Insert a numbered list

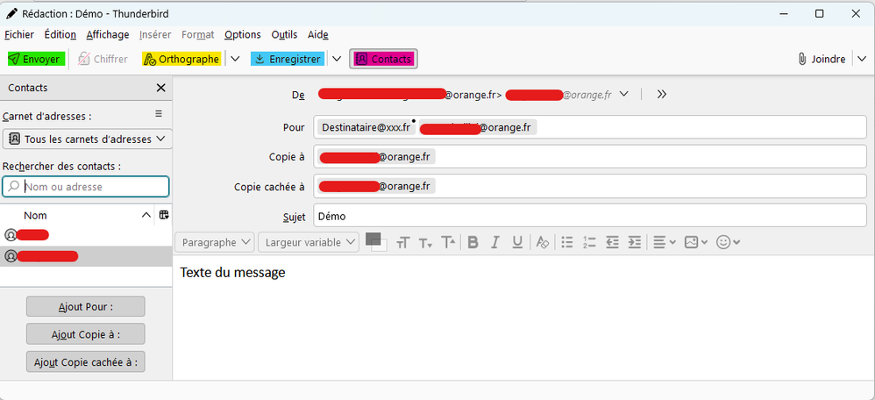pos(589,242)
